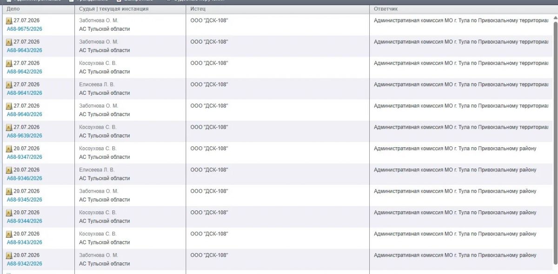558x274 pixels.
Task: Click plaintiff 'ООО "ДСК-108"' in the A68-9675/2026 row
Action: tap(209, 20)
